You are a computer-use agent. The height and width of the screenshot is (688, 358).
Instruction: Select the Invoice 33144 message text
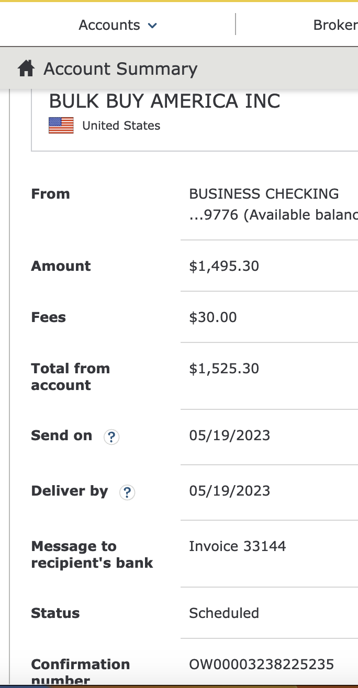(238, 546)
